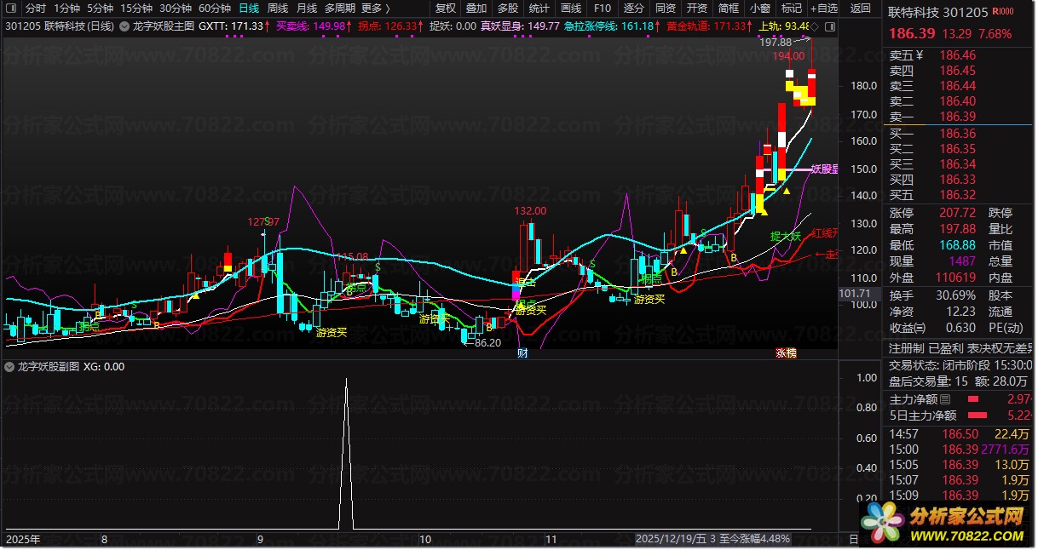
Task: Open the 多股 view
Action: [508, 8]
